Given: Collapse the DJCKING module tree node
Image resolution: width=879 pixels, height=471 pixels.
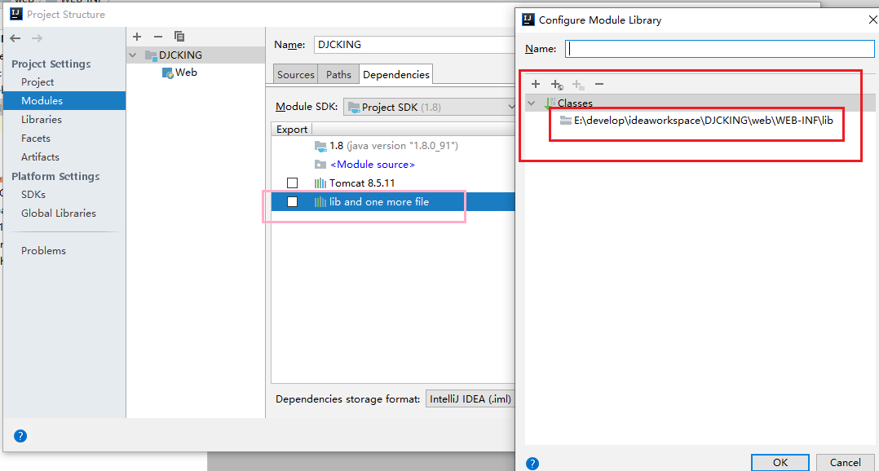Looking at the screenshot, I should (x=133, y=55).
